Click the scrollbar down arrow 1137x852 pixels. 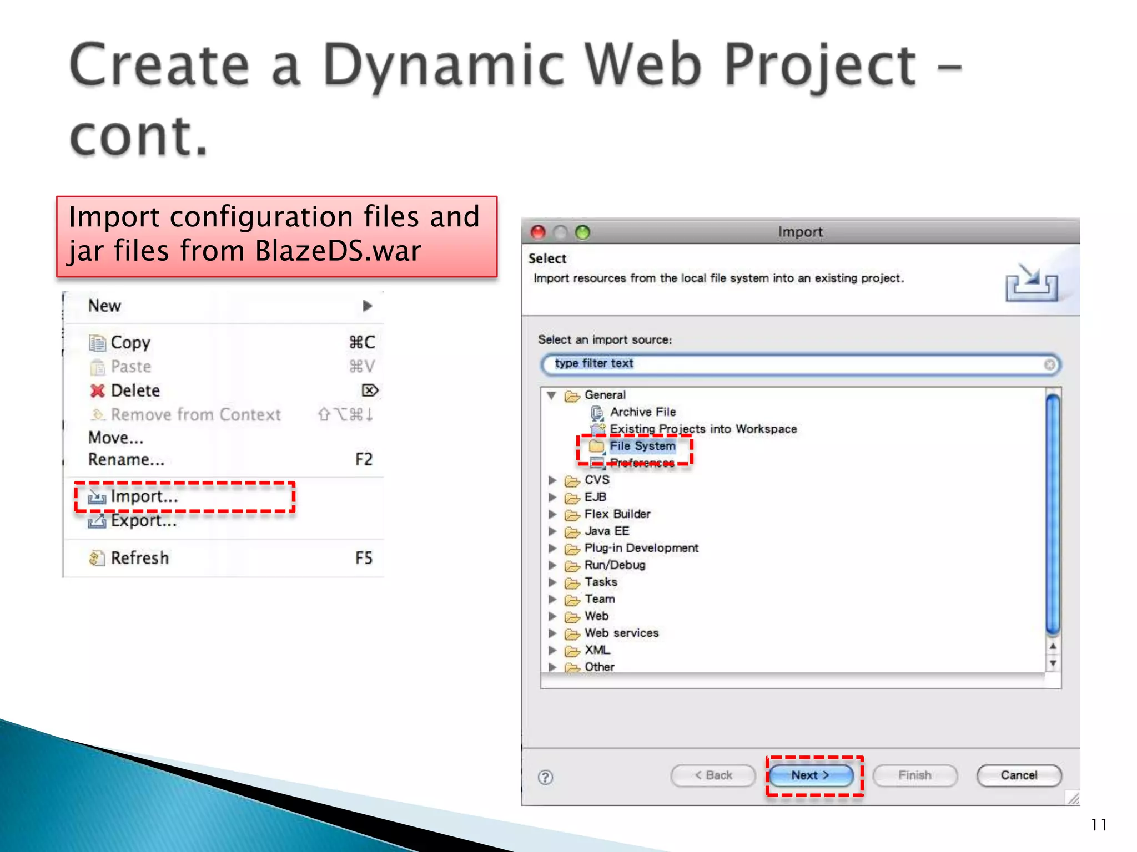(1053, 663)
